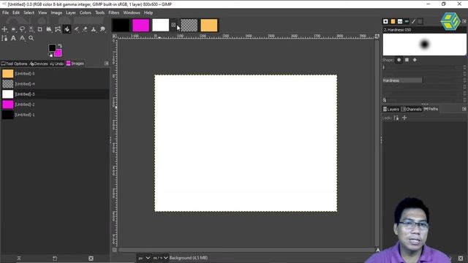The image size is (468, 263).
Task: Switch to the magenta image tab
Action: click(x=141, y=26)
